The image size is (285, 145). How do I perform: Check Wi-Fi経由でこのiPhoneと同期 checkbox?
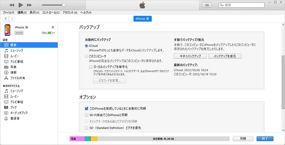coord(87,115)
